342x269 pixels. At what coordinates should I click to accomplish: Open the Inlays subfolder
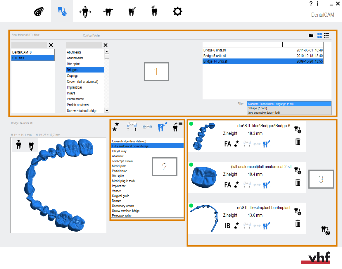click(x=85, y=93)
